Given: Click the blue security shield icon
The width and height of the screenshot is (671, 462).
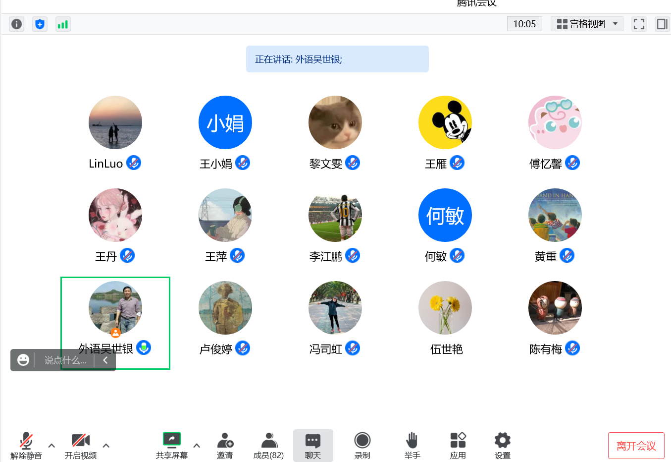Looking at the screenshot, I should [x=40, y=24].
